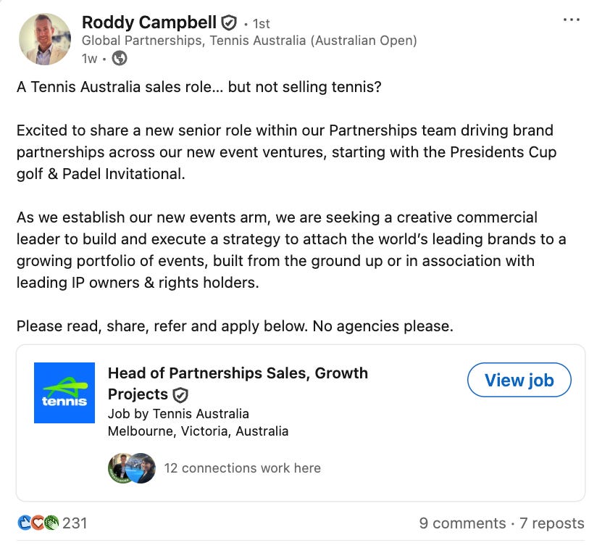Click Roddy Campbell's profile photo

tap(45, 39)
